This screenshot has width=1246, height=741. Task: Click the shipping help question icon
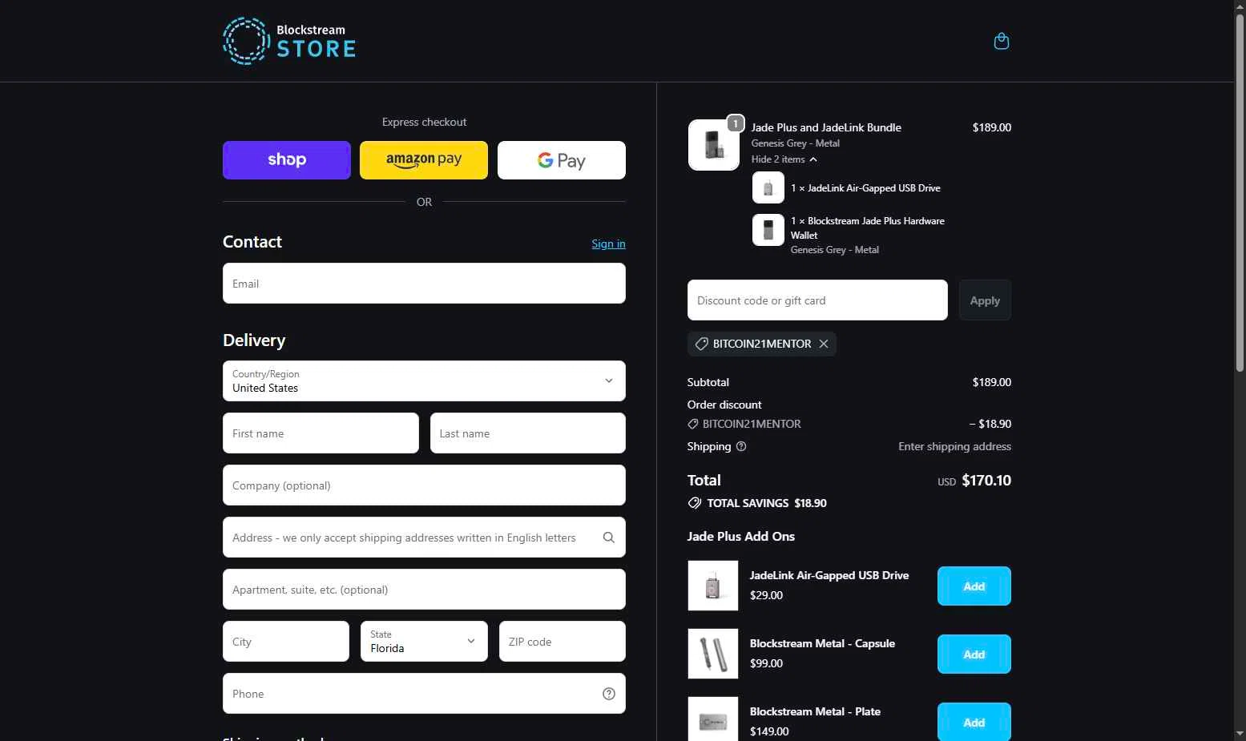point(741,446)
